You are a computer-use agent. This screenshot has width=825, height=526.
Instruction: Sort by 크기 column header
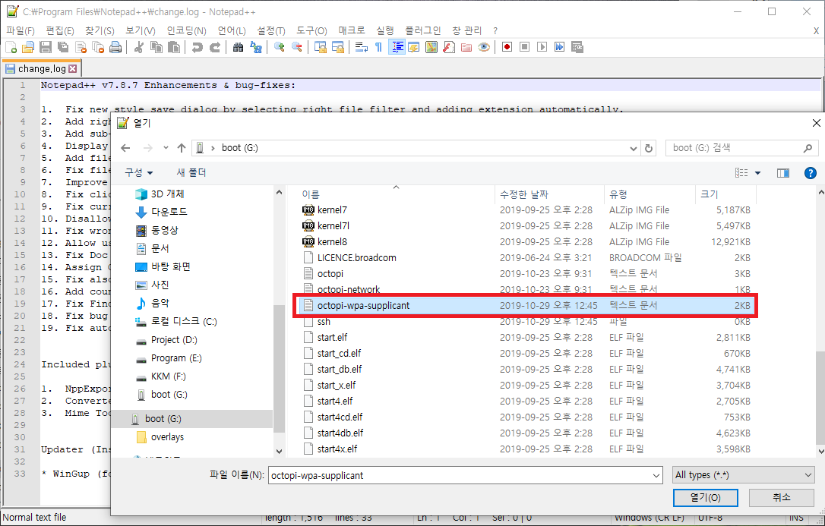point(725,194)
